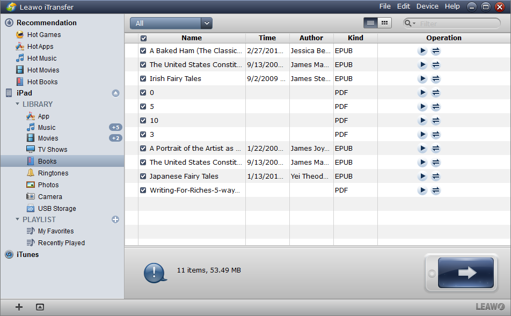Uncheck the Writing-For-Riches-5-way PDF
Viewport: 511px width, 316px height.
pyautogui.click(x=142, y=190)
